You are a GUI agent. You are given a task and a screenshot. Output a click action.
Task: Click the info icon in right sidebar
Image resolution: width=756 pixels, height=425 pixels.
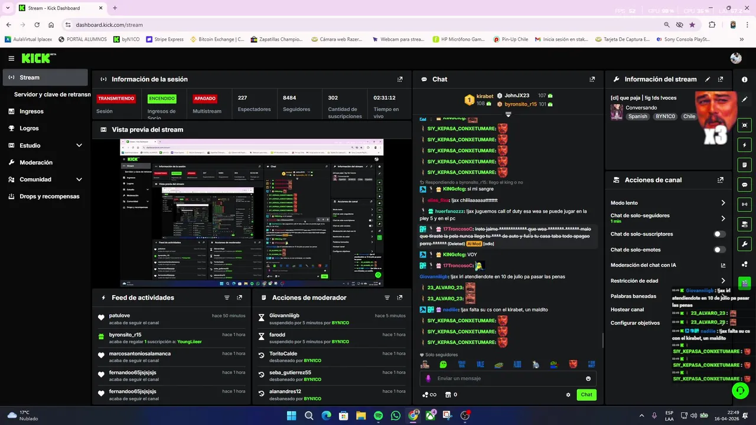pyautogui.click(x=744, y=80)
